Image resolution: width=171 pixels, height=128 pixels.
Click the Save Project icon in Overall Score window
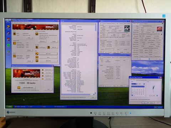click(x=43, y=73)
